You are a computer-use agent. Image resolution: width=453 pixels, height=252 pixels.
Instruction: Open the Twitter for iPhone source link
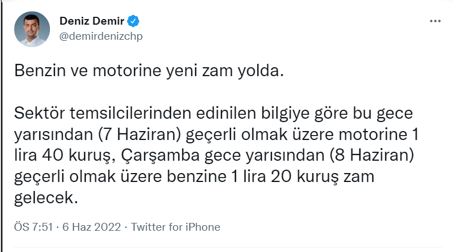[x=175, y=227]
